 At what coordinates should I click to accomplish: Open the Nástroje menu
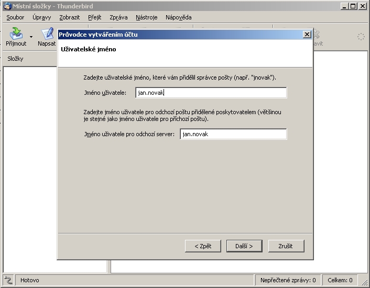tap(146, 17)
